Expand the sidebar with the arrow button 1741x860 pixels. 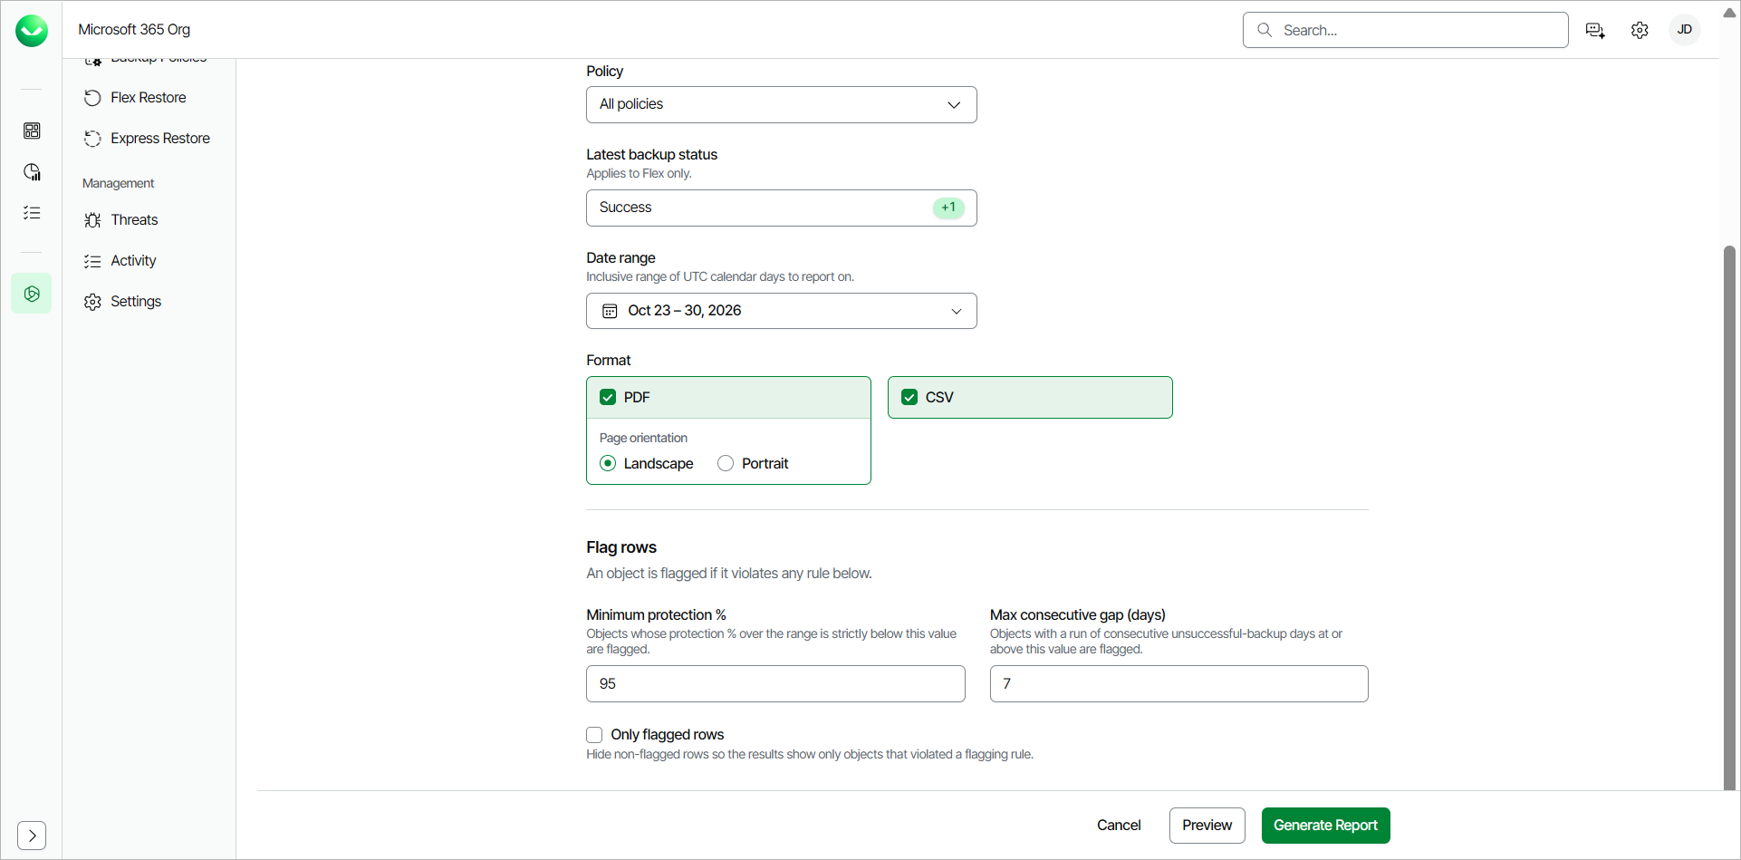[32, 835]
